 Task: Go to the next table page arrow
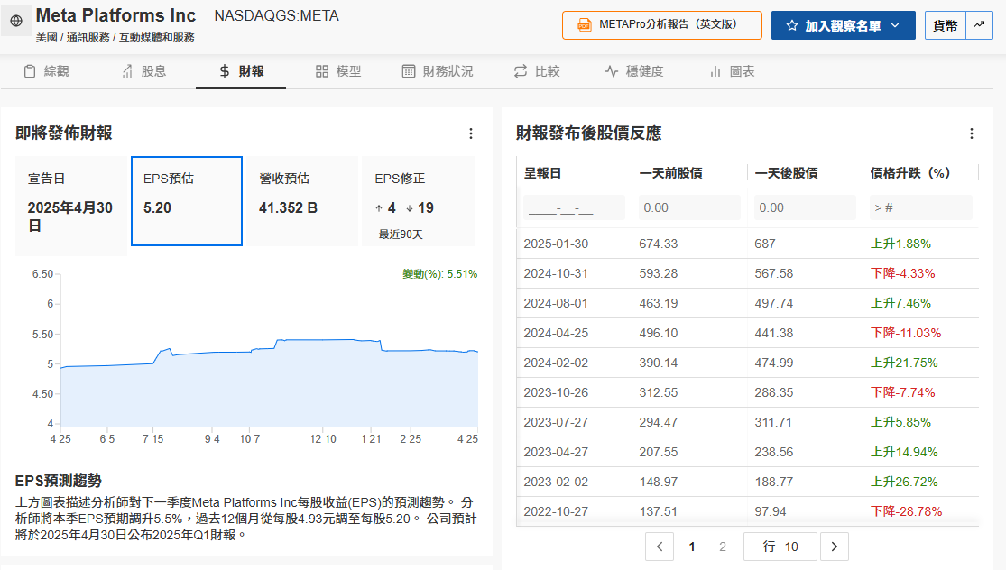[834, 547]
